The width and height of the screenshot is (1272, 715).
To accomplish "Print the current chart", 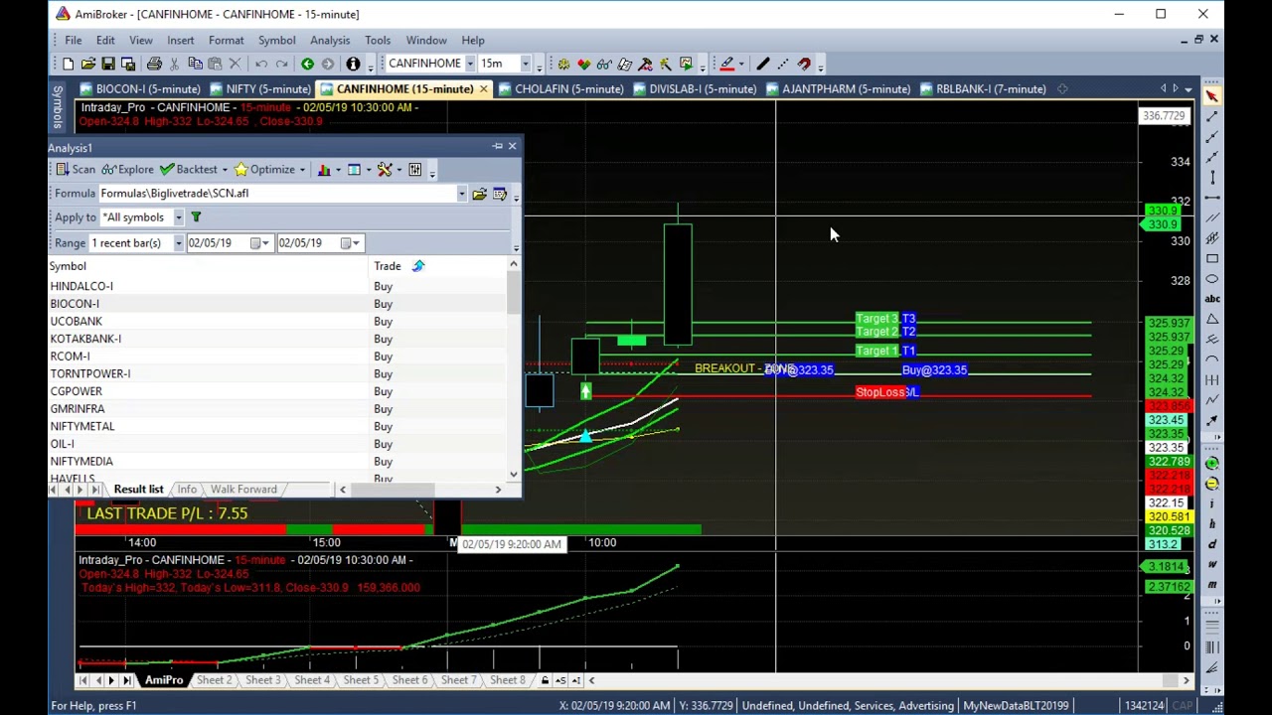I will (x=154, y=64).
